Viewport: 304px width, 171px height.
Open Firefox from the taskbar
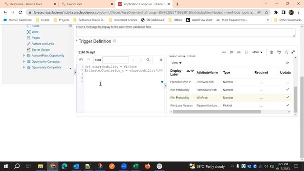tap(148, 166)
